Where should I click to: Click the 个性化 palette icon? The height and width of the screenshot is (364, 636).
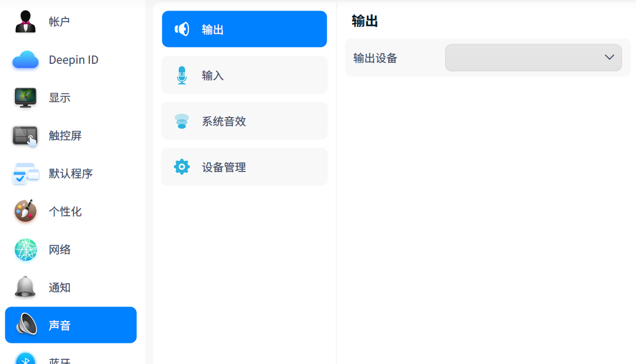click(x=25, y=212)
